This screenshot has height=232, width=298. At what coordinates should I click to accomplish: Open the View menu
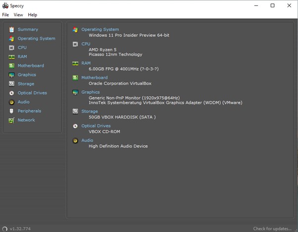click(x=18, y=15)
